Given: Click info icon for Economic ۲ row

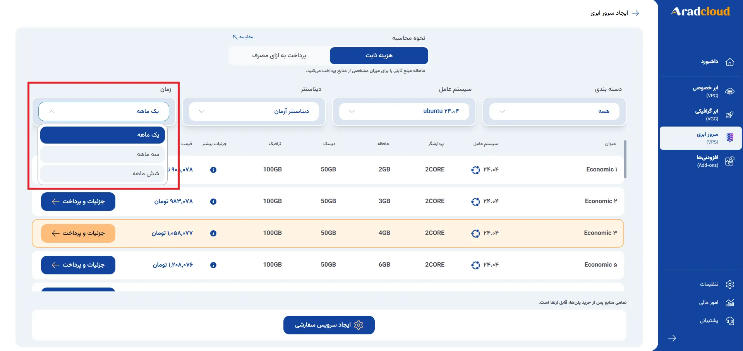Looking at the screenshot, I should click(x=213, y=202).
